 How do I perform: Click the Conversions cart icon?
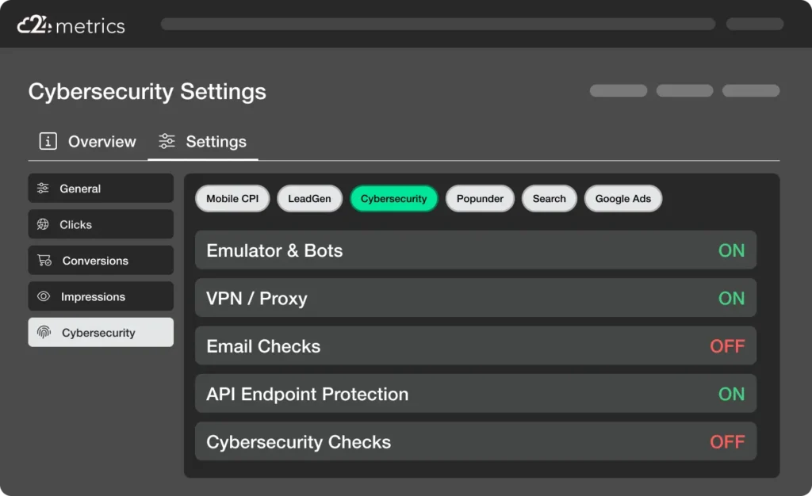tap(44, 260)
